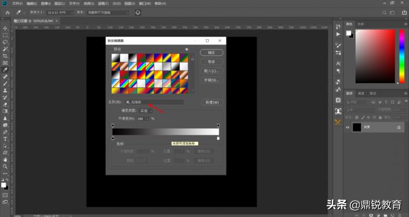Viewport: 409px width, 217px height.
Task: Select the Magic Wand tool
Action: pos(5,49)
